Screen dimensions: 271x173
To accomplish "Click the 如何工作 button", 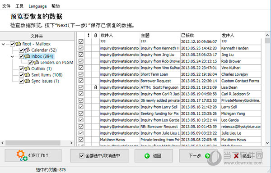I will 33,155.
